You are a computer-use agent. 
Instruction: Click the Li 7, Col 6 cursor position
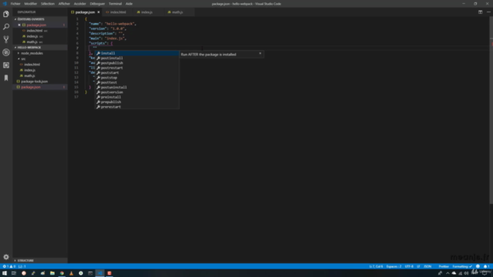point(376,266)
